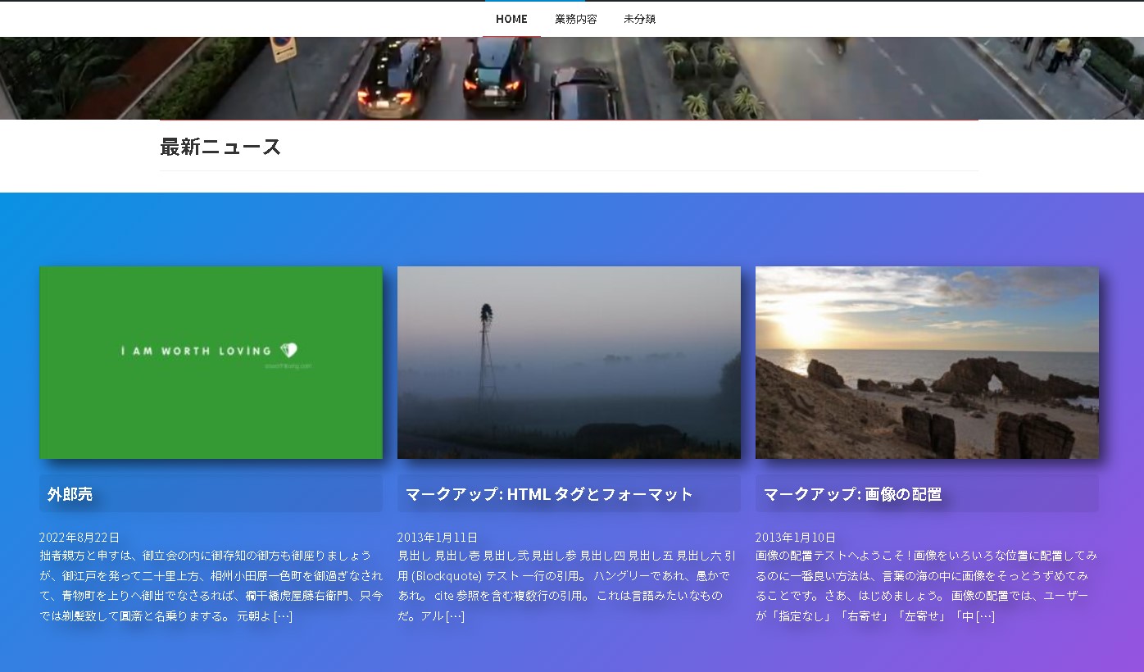
Task: Open the sunset beach rocks thumbnail
Action: point(927,362)
